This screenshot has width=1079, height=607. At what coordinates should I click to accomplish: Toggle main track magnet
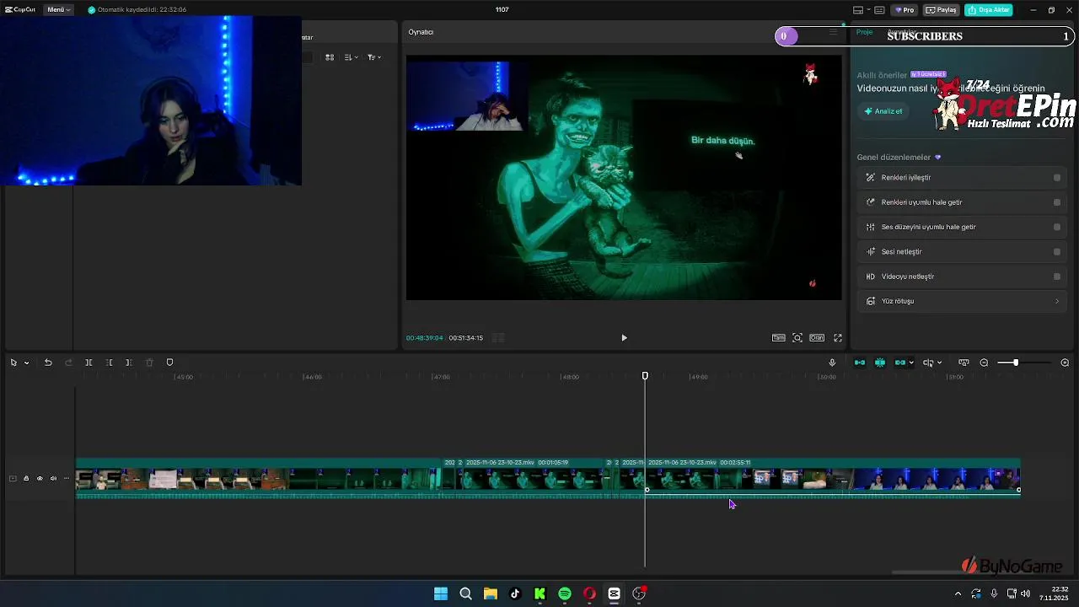pyautogui.click(x=860, y=363)
